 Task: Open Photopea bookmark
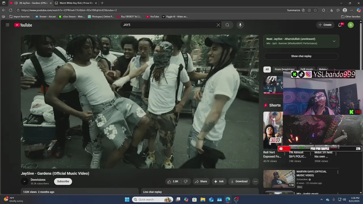pyautogui.click(x=101, y=16)
